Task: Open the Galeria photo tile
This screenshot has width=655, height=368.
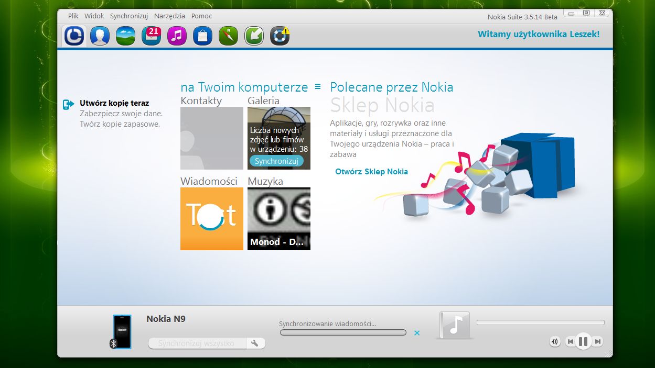Action: [x=279, y=138]
